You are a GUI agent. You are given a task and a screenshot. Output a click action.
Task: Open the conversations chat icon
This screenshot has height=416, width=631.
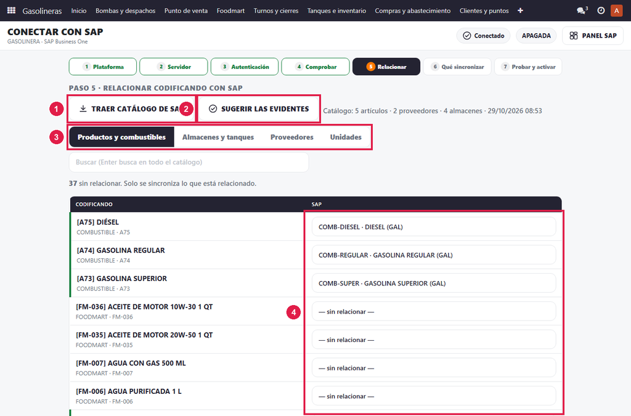click(x=582, y=10)
